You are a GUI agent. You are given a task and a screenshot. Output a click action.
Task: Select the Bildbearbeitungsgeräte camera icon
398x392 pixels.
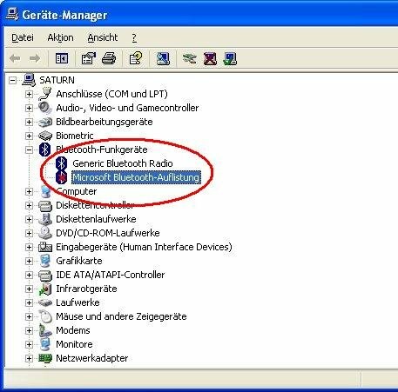(x=45, y=122)
